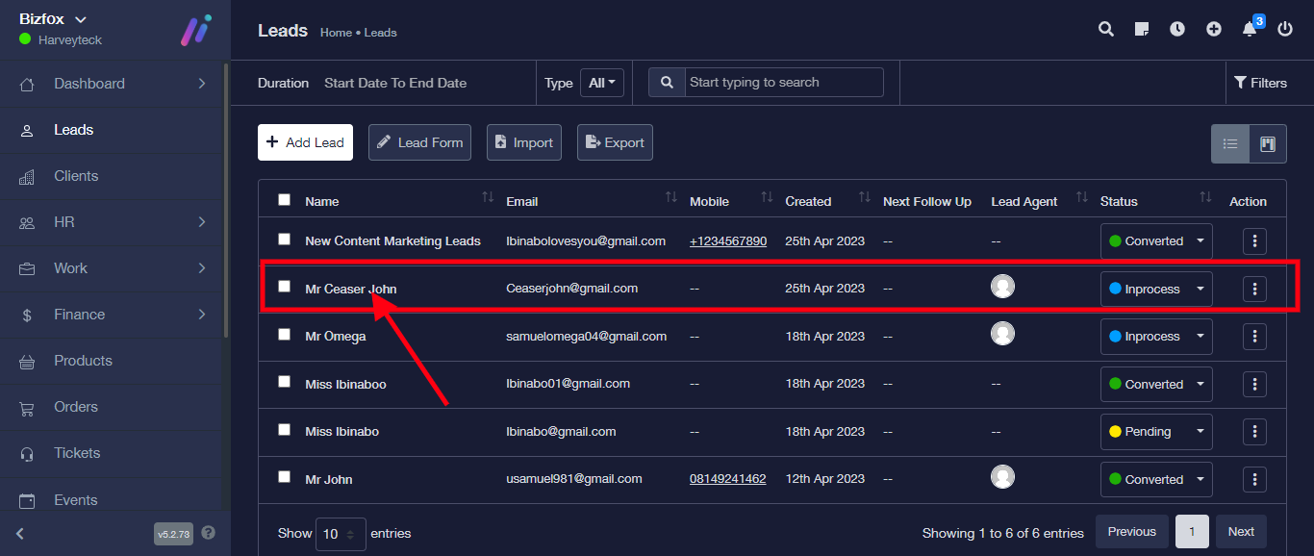Open Clients in the sidebar

pos(76,176)
